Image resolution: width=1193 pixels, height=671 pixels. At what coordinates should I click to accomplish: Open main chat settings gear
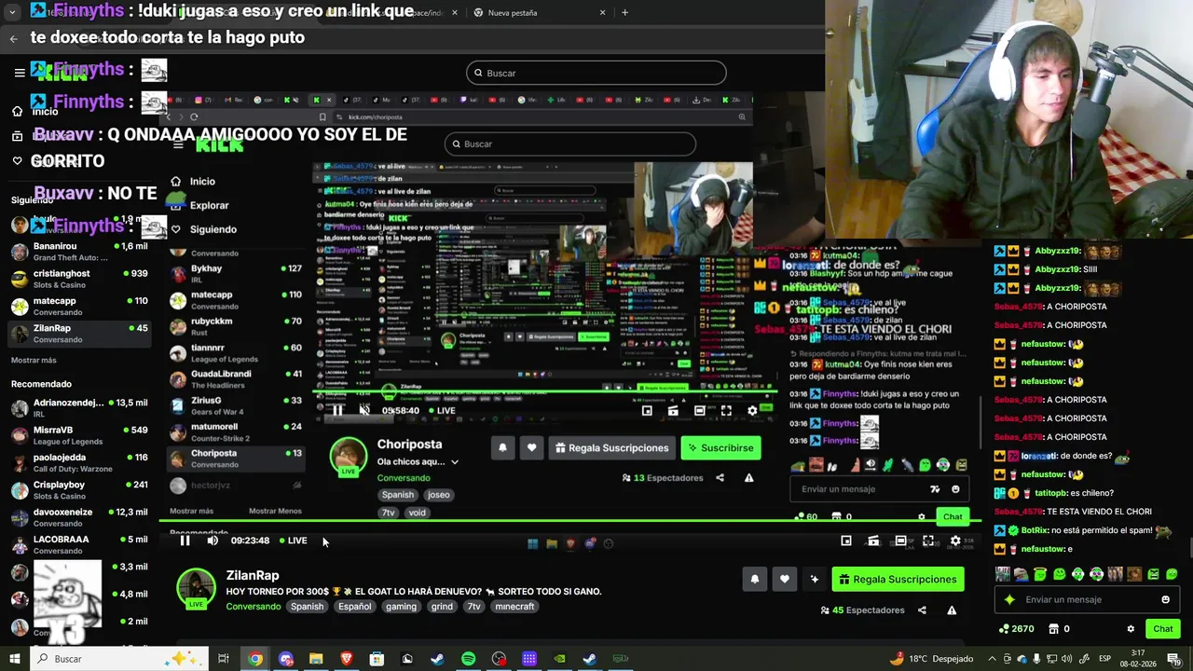coord(1131,629)
